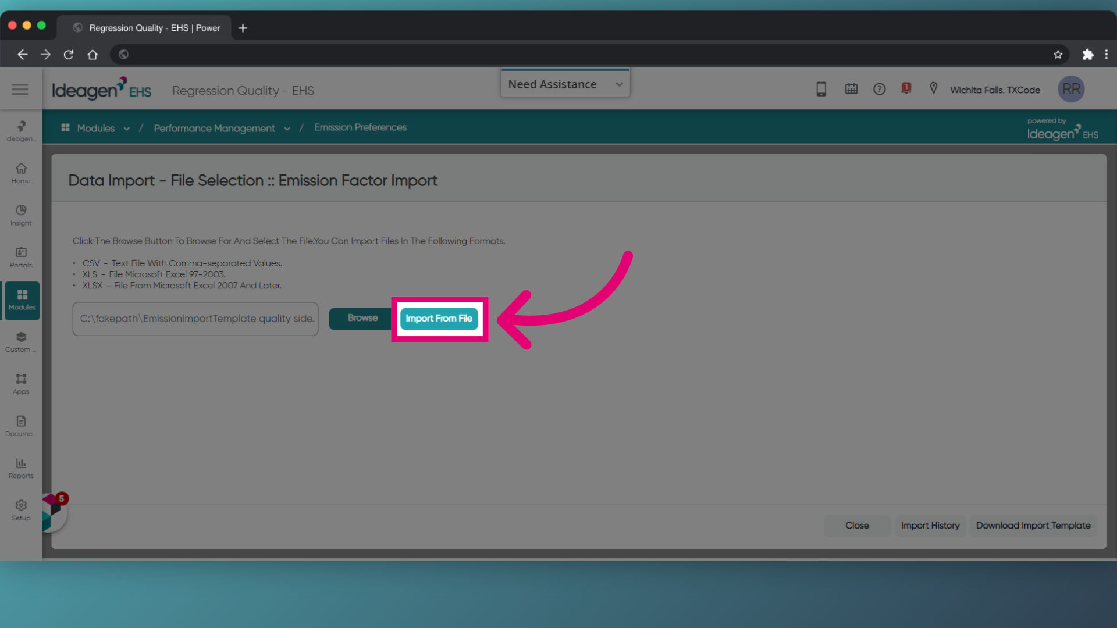Click the browser back arrow

coord(22,54)
